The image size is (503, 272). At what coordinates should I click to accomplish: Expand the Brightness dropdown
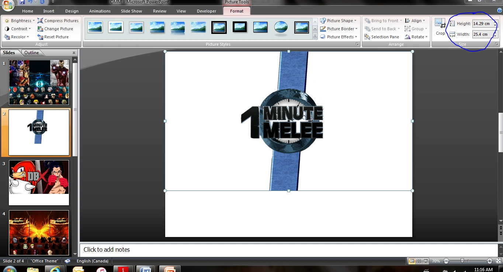point(20,21)
